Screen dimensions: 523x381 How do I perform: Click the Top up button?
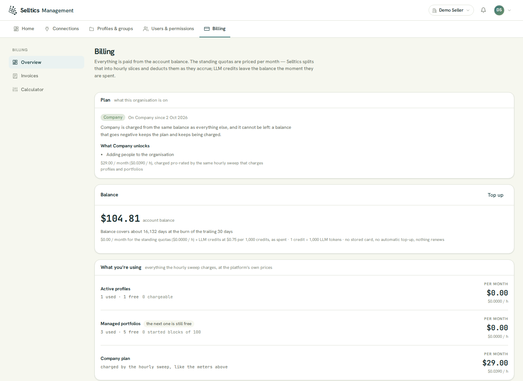[495, 195]
